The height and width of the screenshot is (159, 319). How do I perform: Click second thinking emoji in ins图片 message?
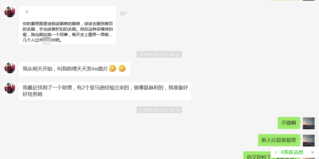[x=122, y=69]
